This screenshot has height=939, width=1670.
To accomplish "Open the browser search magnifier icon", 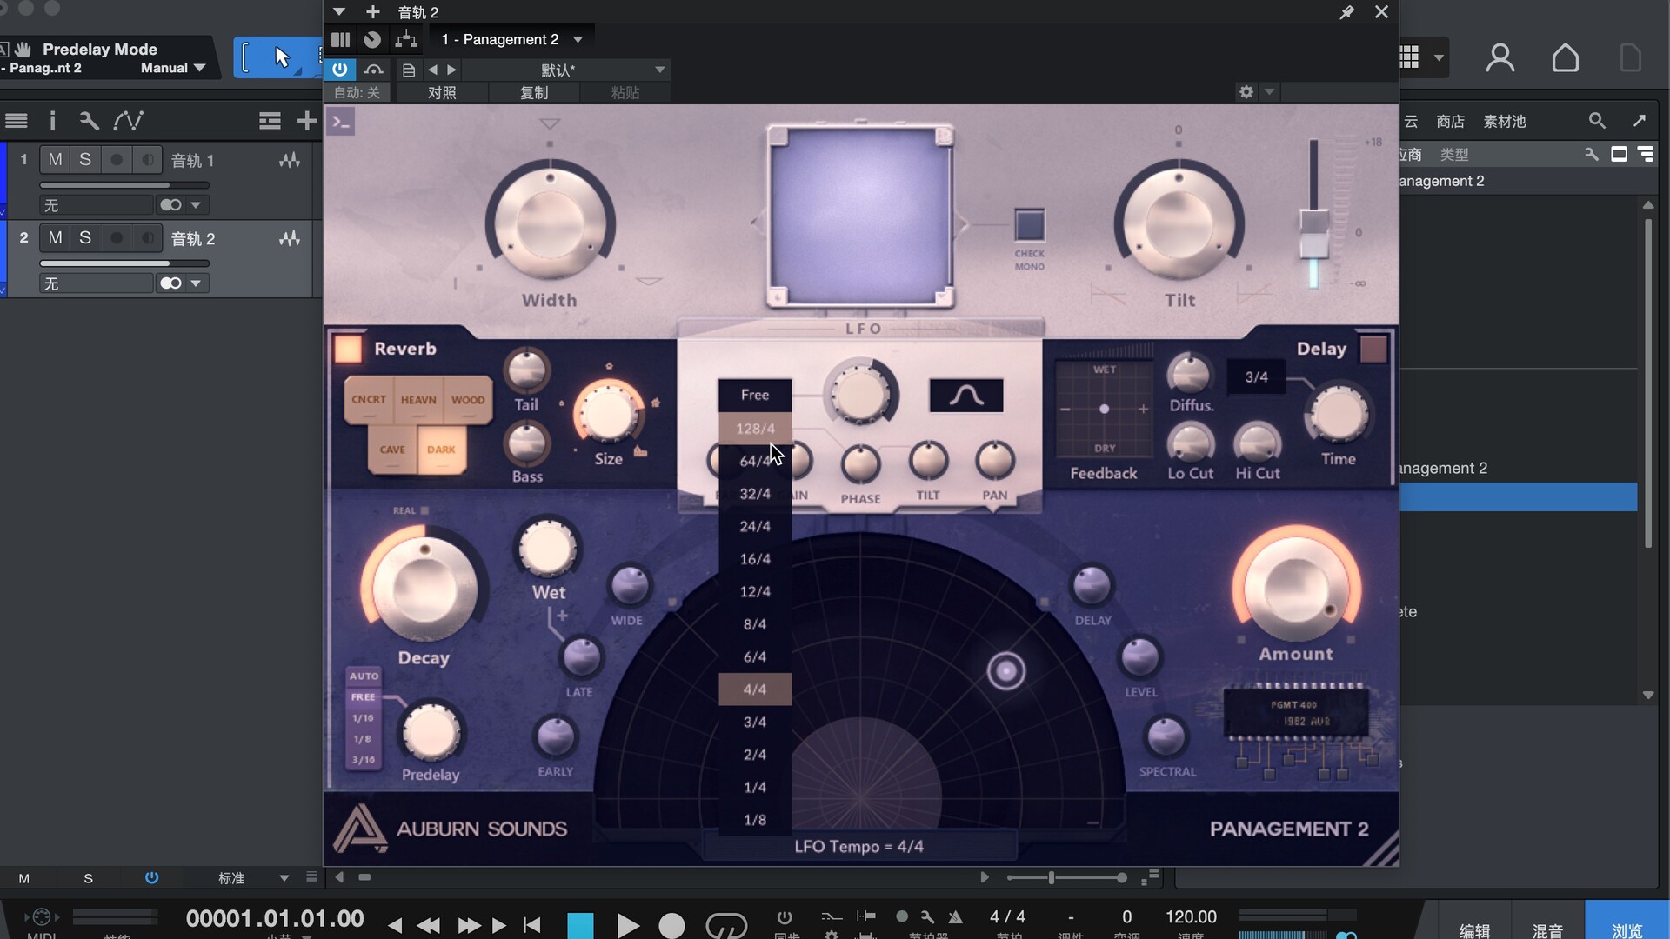I will [x=1597, y=121].
